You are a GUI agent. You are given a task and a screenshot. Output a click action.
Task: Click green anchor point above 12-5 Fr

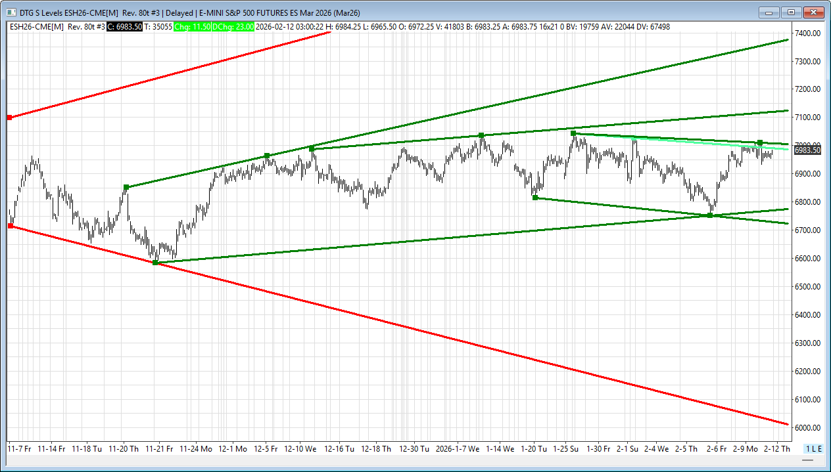[267, 156]
